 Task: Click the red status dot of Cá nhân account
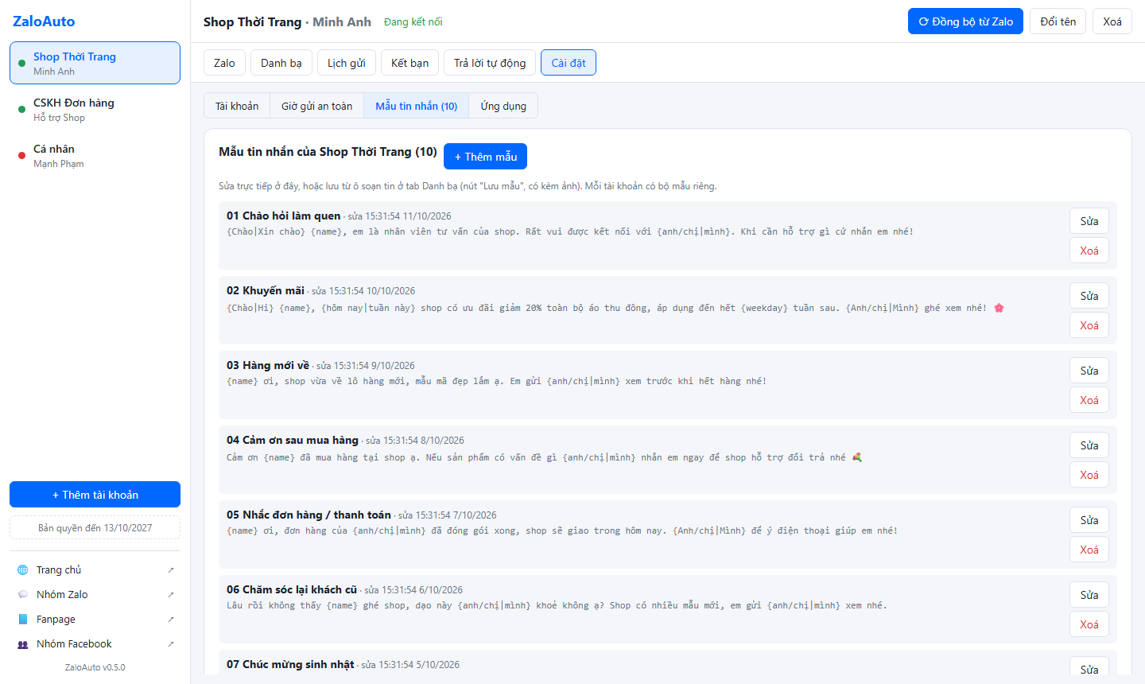coord(21,156)
